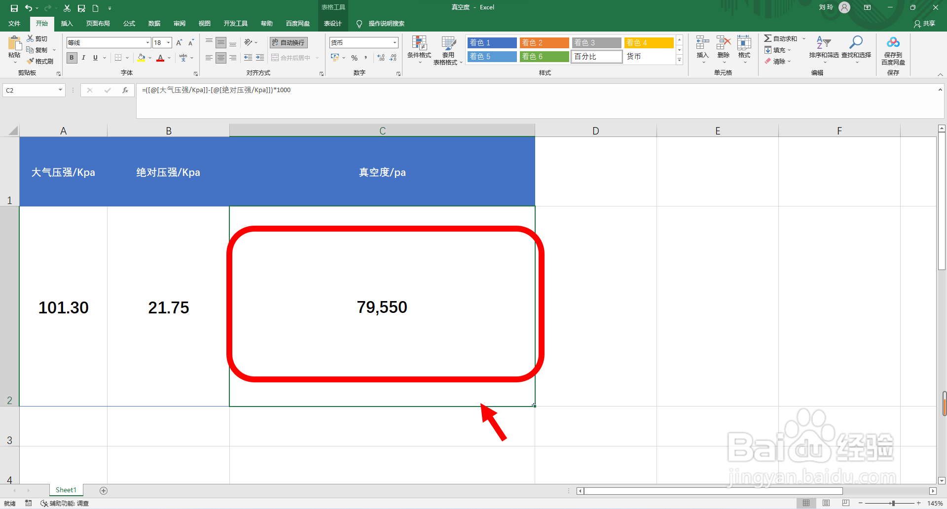Open the number format dropdown (货币)
The width and height of the screenshot is (947, 509).
point(395,43)
